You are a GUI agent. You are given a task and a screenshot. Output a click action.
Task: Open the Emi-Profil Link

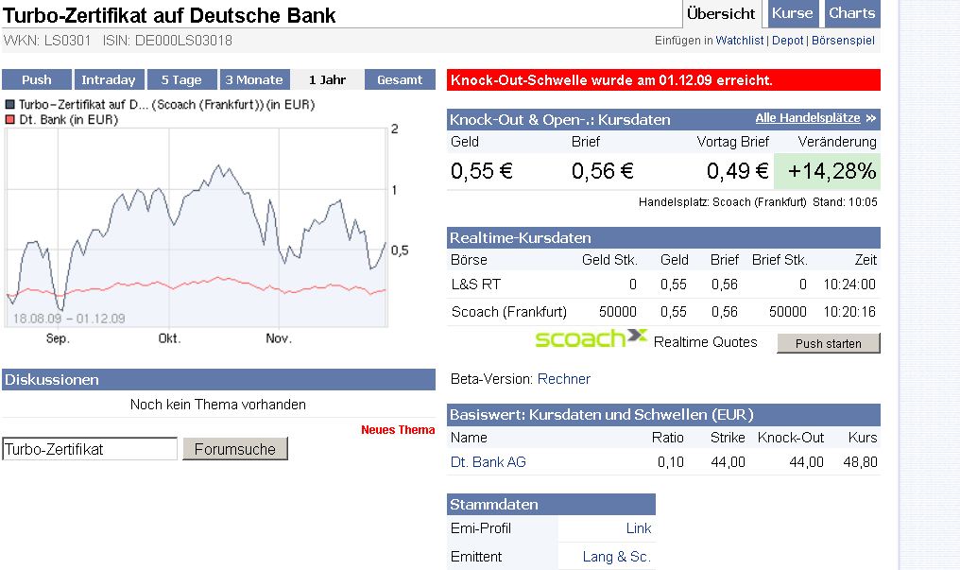click(639, 528)
